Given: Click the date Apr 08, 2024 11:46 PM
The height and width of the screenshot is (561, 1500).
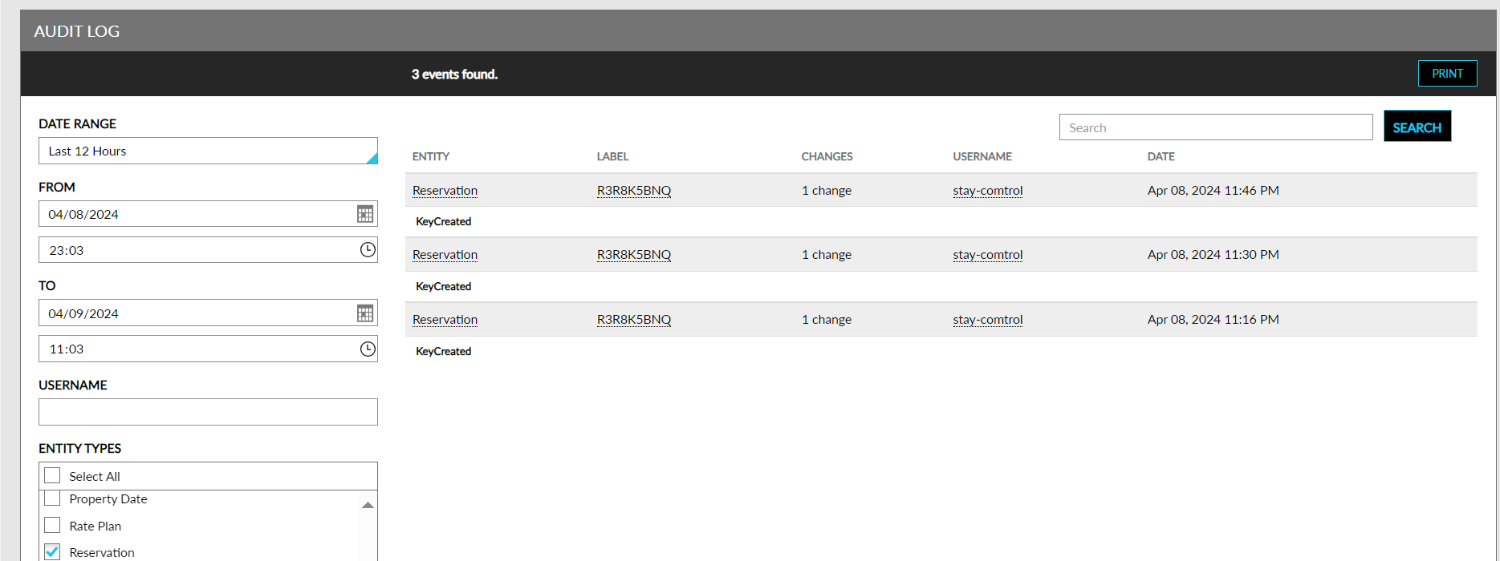Looking at the screenshot, I should pos(1213,190).
